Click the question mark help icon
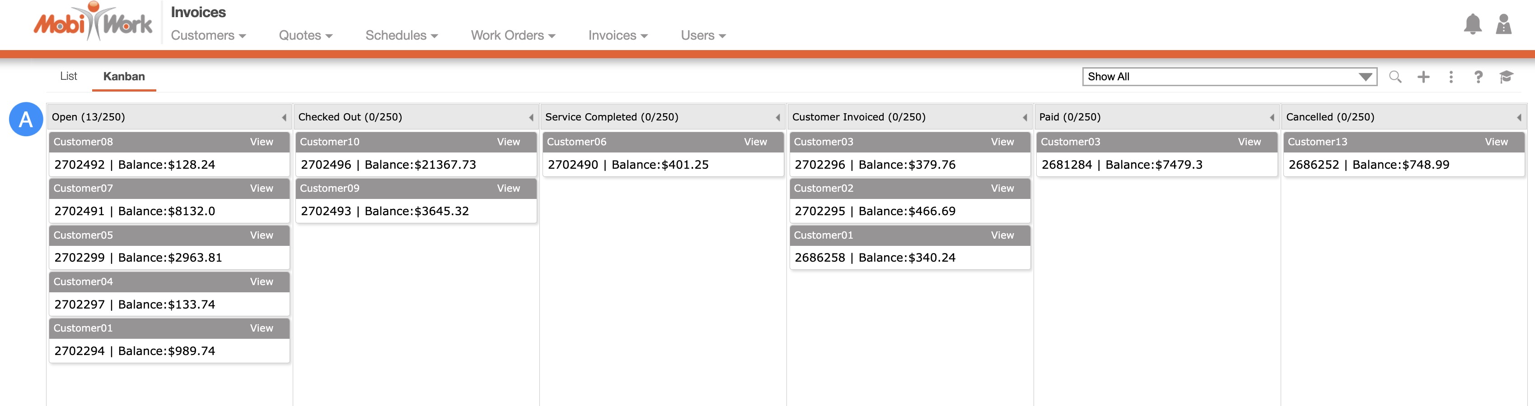Image resolution: width=1535 pixels, height=406 pixels. (x=1478, y=77)
